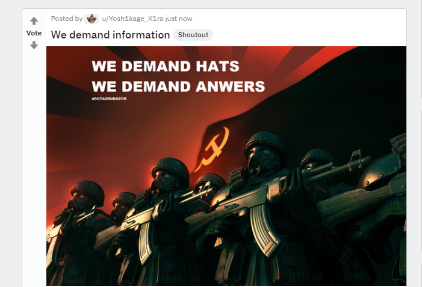
Task: Visit u/Yosh1kage_K1ra profile link
Action: click(x=132, y=19)
